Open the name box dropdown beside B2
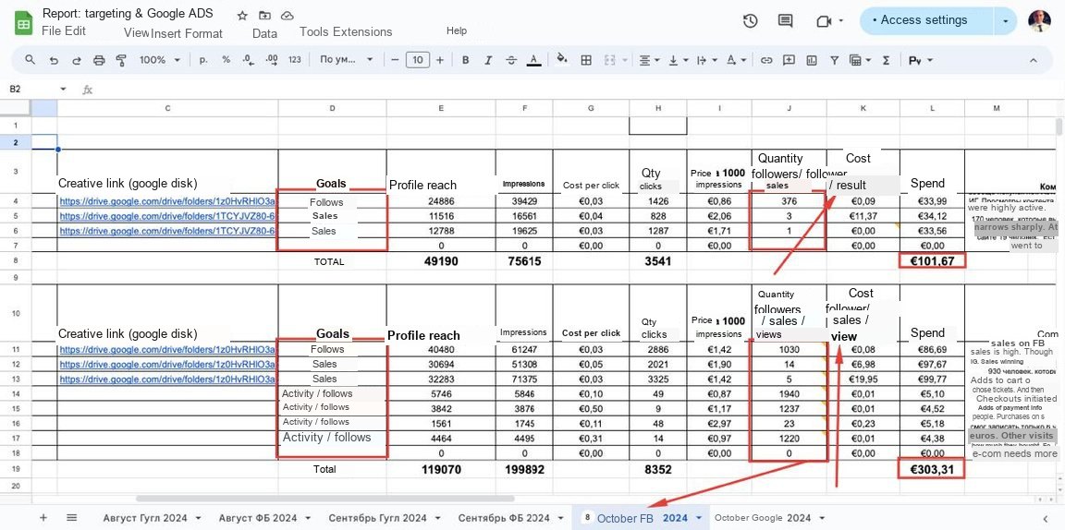This screenshot has width=1065, height=530. 63,89
